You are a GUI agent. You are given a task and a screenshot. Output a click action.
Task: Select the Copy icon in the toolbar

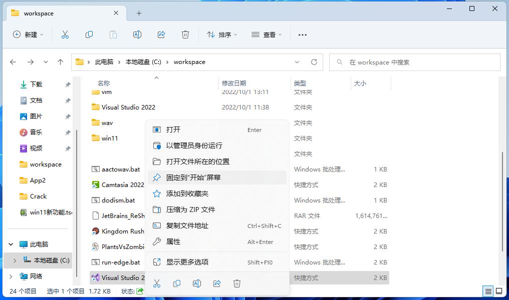(89, 34)
